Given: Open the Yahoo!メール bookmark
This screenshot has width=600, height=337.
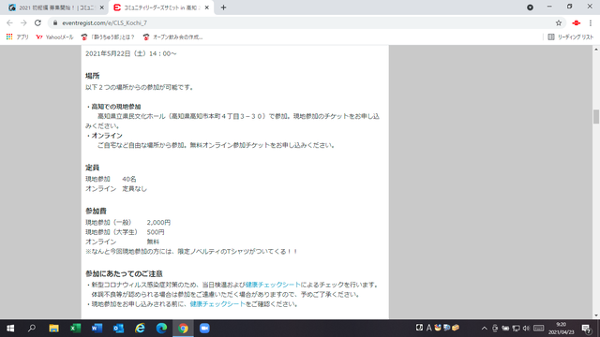Looking at the screenshot, I should point(54,37).
